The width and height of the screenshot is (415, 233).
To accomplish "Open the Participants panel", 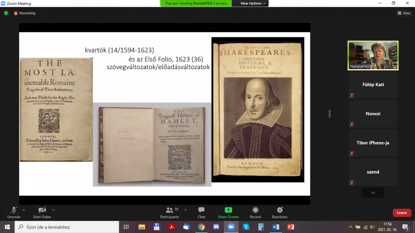I will pyautogui.click(x=169, y=213).
